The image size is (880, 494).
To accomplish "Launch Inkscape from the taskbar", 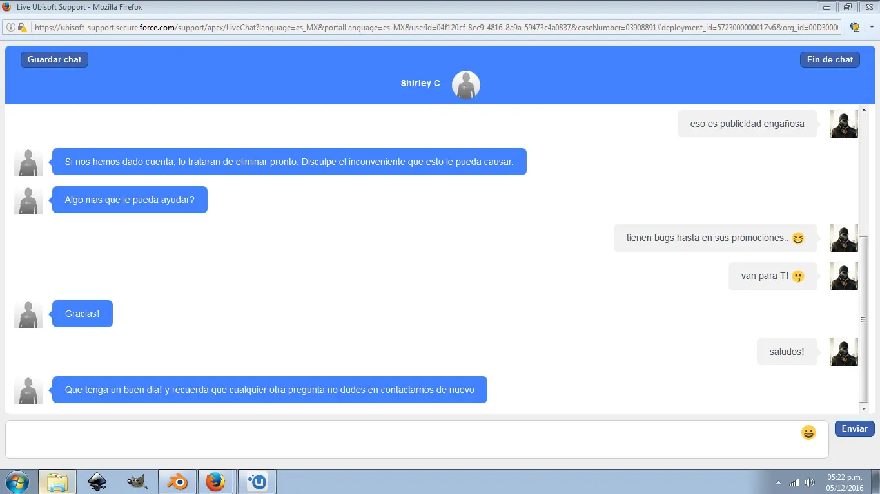I will (97, 482).
